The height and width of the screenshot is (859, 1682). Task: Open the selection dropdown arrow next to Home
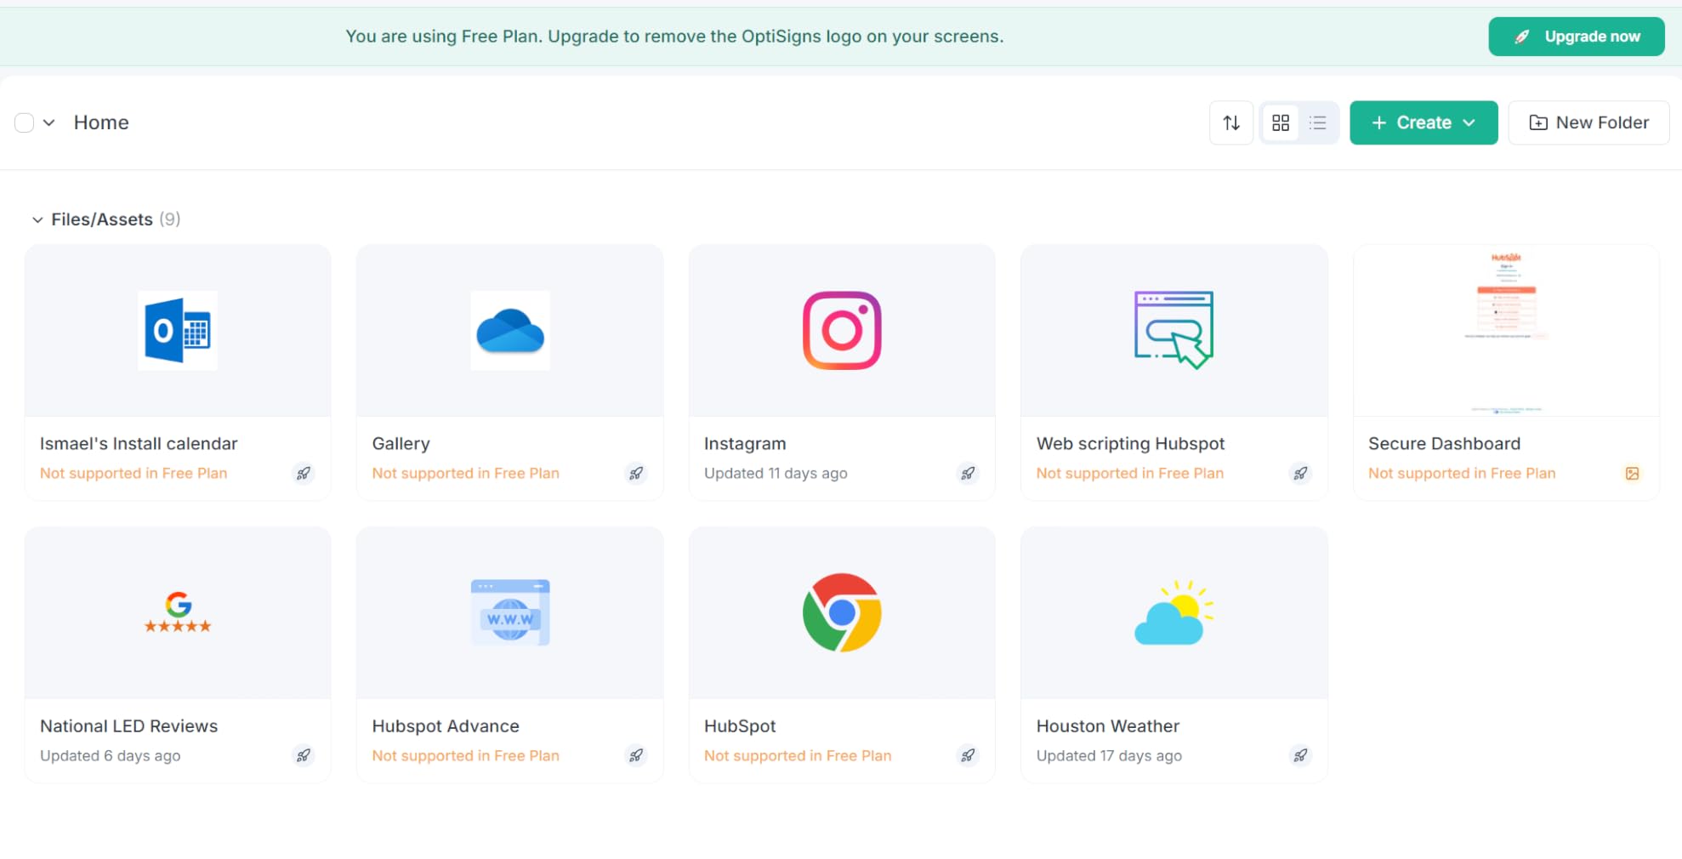point(49,122)
